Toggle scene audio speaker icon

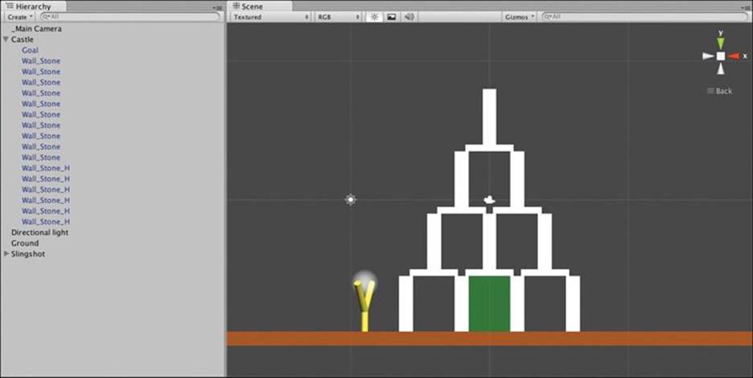pyautogui.click(x=409, y=17)
